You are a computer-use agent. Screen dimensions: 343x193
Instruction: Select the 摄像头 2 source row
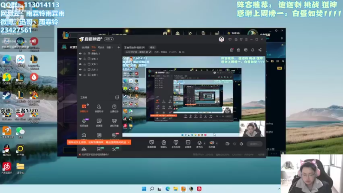pyautogui.click(x=99, y=53)
